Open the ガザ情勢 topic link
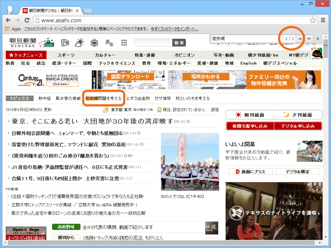The width and height of the screenshot is (331, 248). pos(163,98)
